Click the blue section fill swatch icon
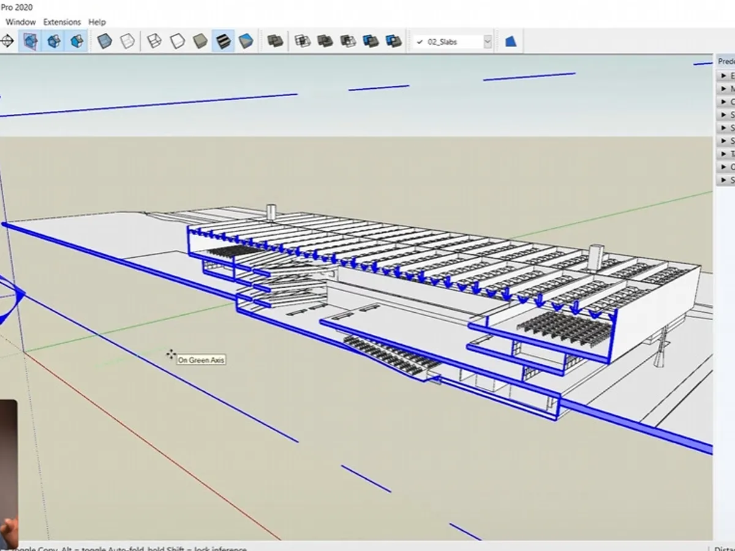This screenshot has width=735, height=551. coord(510,40)
